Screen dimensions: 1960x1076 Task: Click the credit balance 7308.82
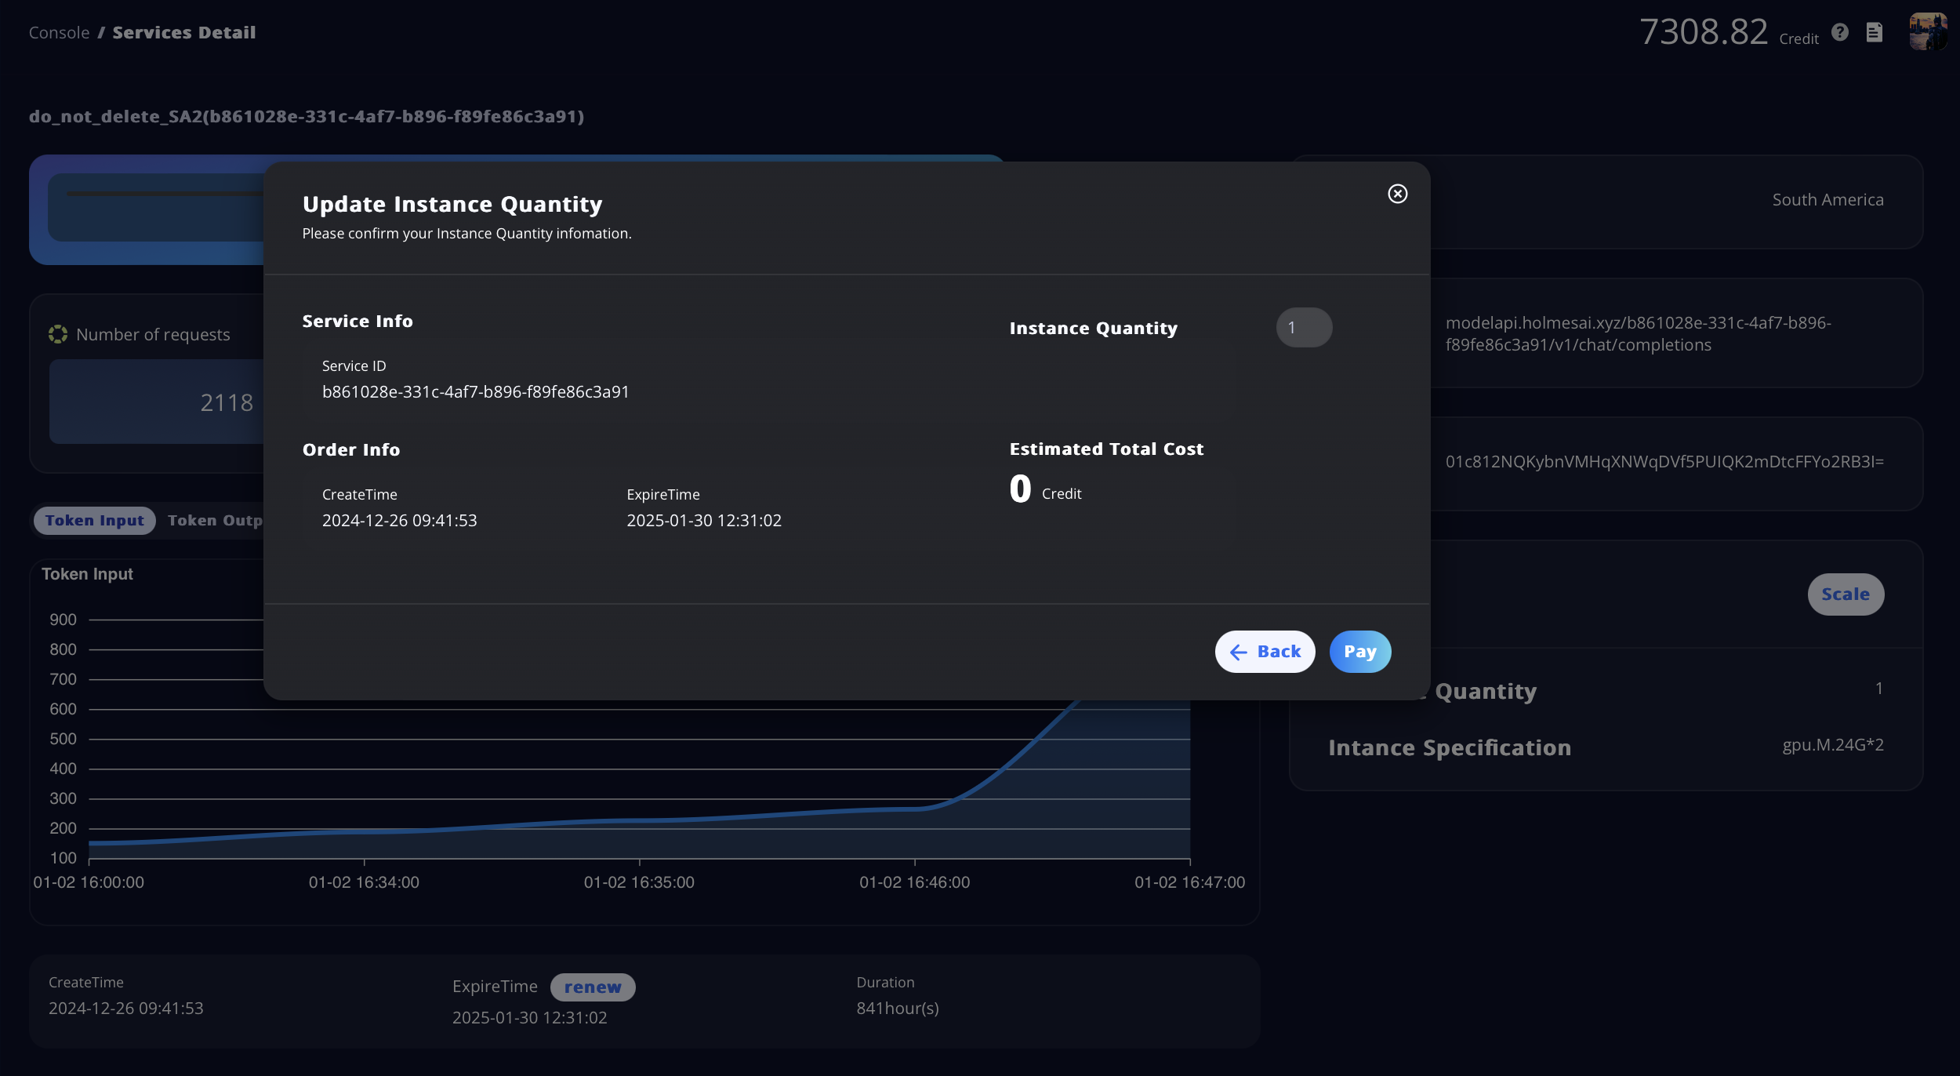click(x=1704, y=32)
